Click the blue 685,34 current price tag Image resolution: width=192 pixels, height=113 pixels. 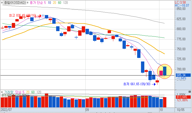point(183,75)
